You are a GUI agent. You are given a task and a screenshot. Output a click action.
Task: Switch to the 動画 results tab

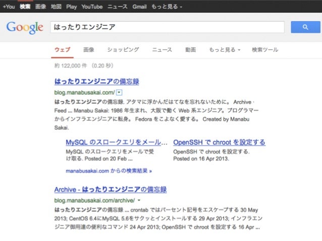pyautogui.click(x=191, y=50)
